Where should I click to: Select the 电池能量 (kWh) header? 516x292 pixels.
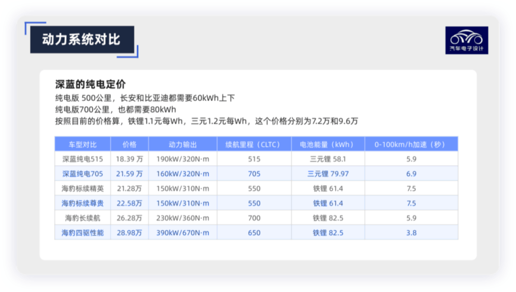point(328,144)
